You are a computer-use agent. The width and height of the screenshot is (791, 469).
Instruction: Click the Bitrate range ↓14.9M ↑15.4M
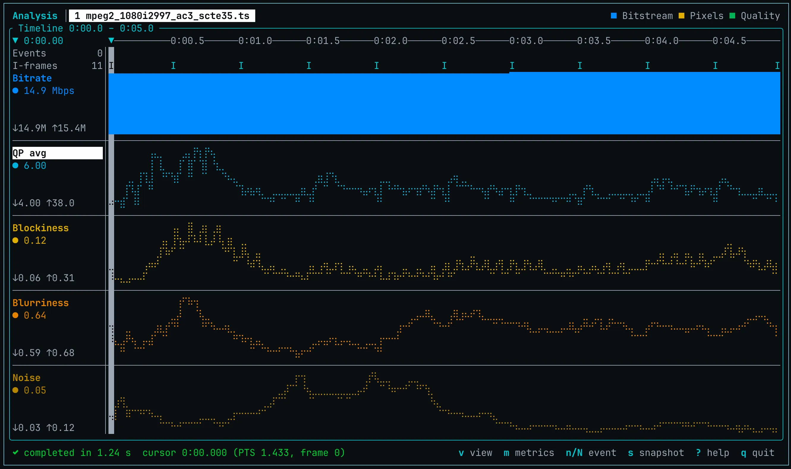[49, 128]
